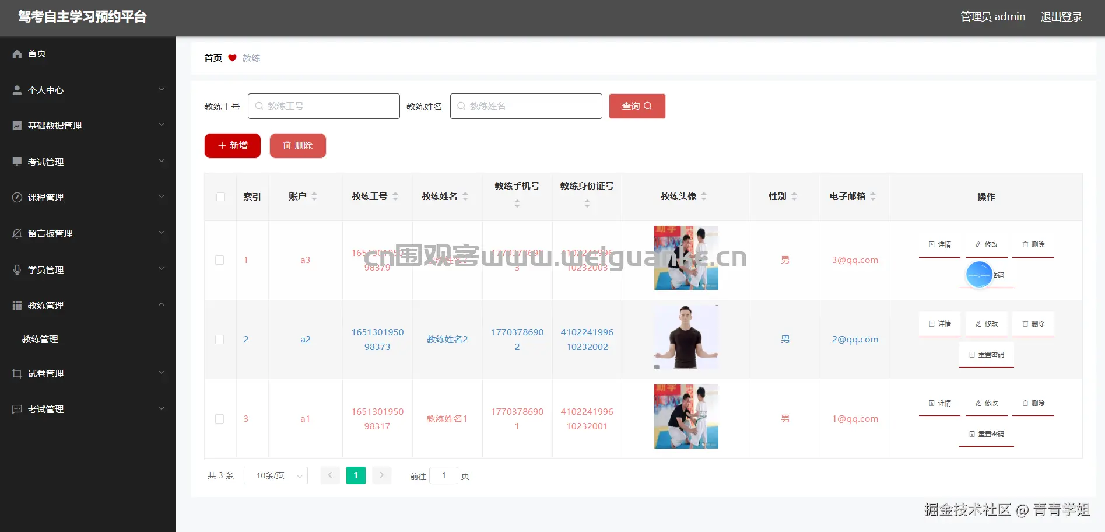Click 删除 for account a3 row

pos(1033,245)
